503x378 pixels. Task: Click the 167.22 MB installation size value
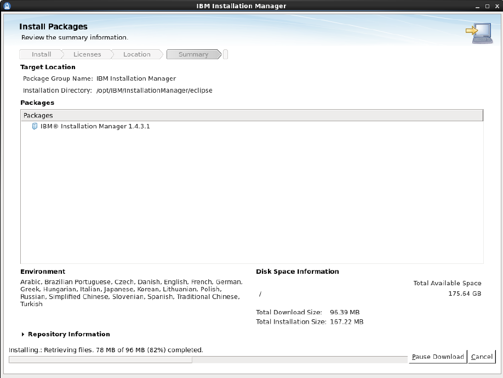coord(346,322)
